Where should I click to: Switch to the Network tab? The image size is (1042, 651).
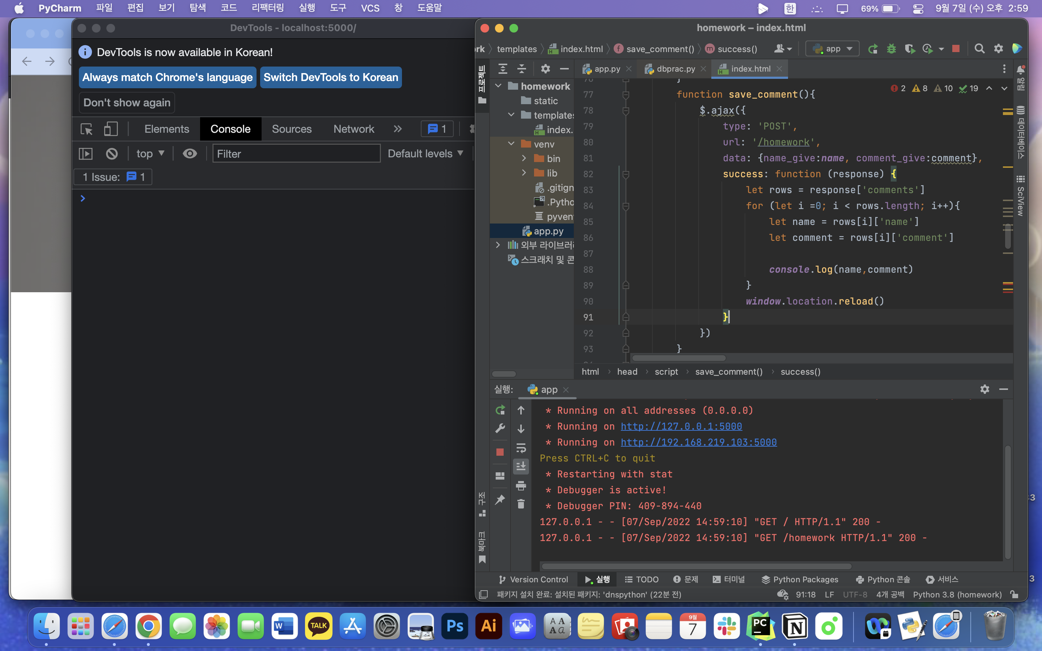pos(353,129)
